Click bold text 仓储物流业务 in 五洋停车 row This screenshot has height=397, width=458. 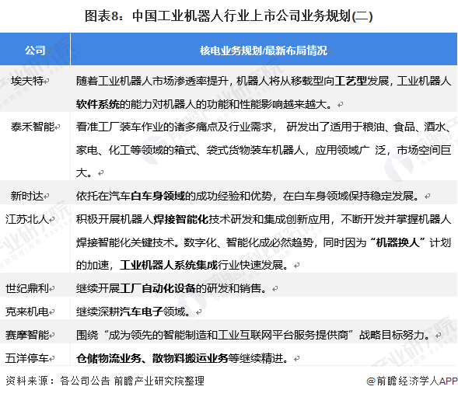point(108,358)
